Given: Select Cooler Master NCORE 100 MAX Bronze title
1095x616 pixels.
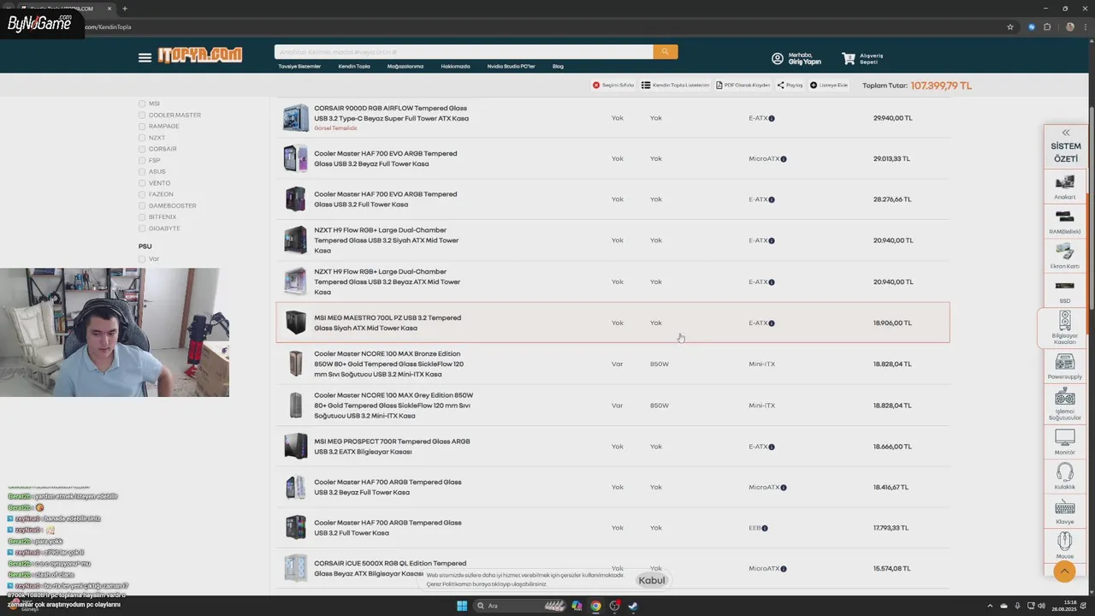Looking at the screenshot, I should 389,364.
